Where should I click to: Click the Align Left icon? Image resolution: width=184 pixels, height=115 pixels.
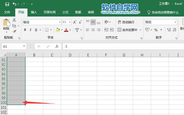pyautogui.click(x=88, y=30)
